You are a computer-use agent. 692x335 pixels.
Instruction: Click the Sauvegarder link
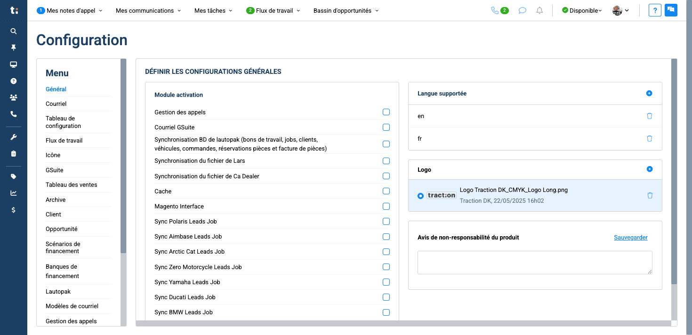tap(631, 238)
